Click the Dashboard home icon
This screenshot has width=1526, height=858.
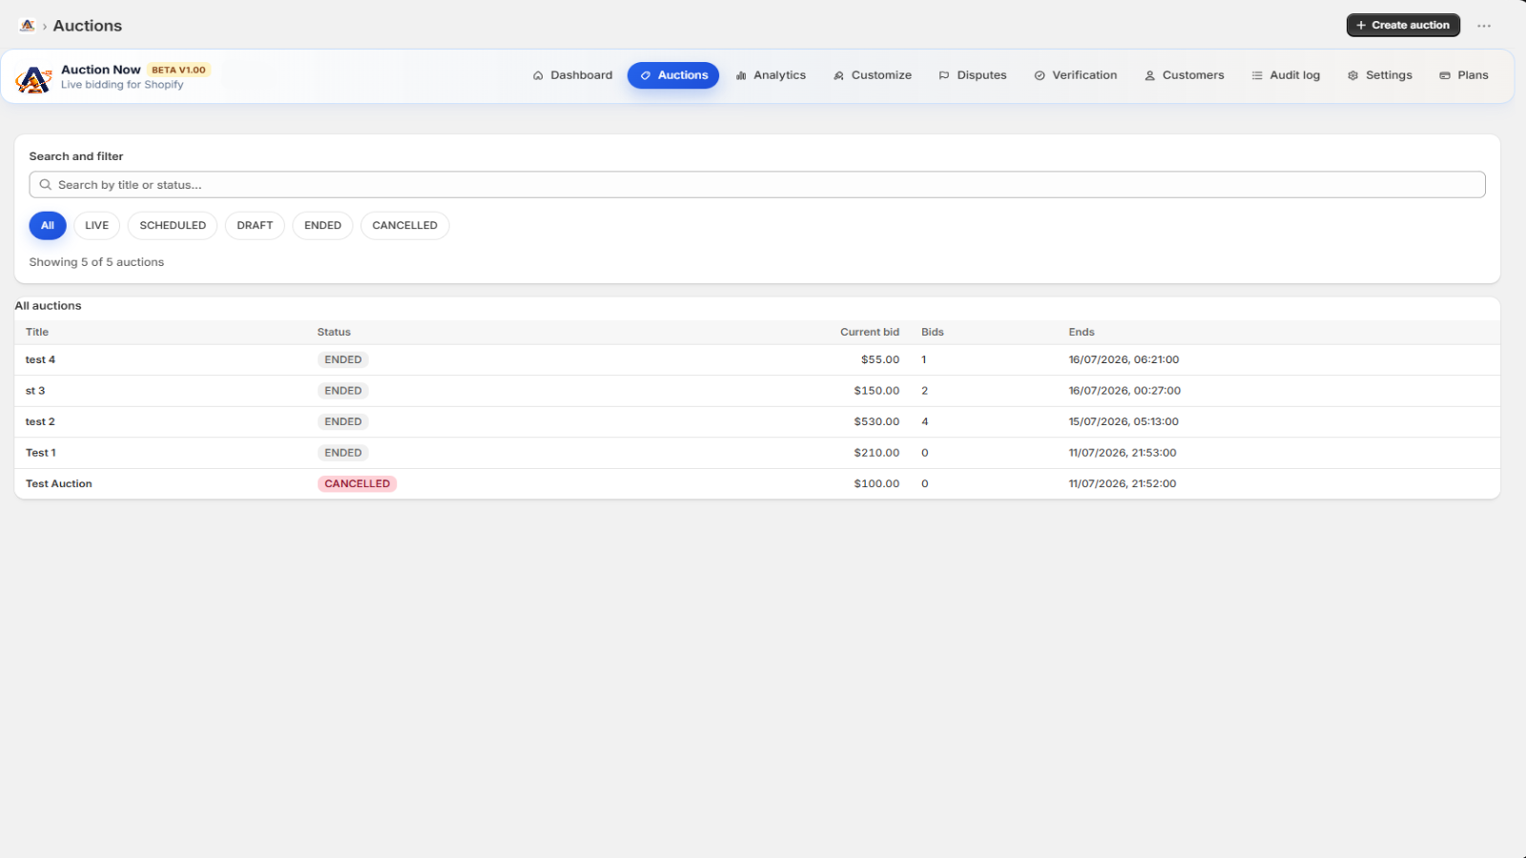click(x=538, y=75)
